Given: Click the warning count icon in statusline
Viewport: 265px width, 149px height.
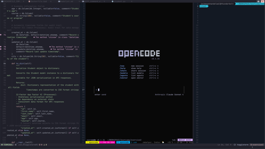Looking at the screenshot, I should coord(44,145).
